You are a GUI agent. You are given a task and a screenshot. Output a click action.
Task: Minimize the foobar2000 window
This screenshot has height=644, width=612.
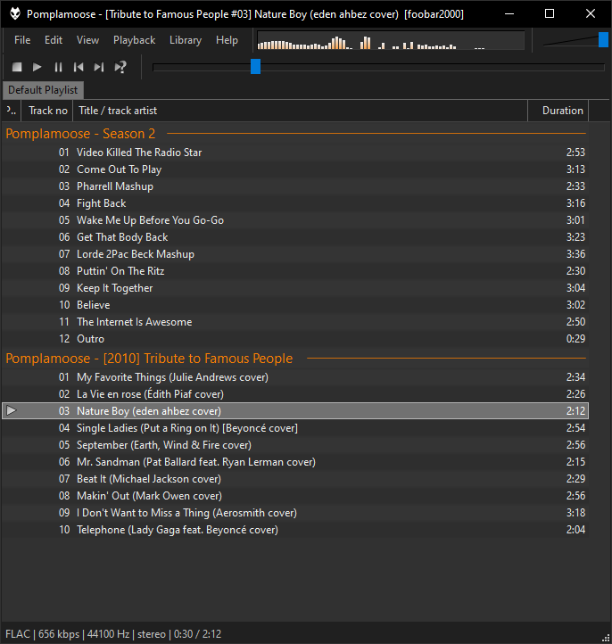[509, 14]
